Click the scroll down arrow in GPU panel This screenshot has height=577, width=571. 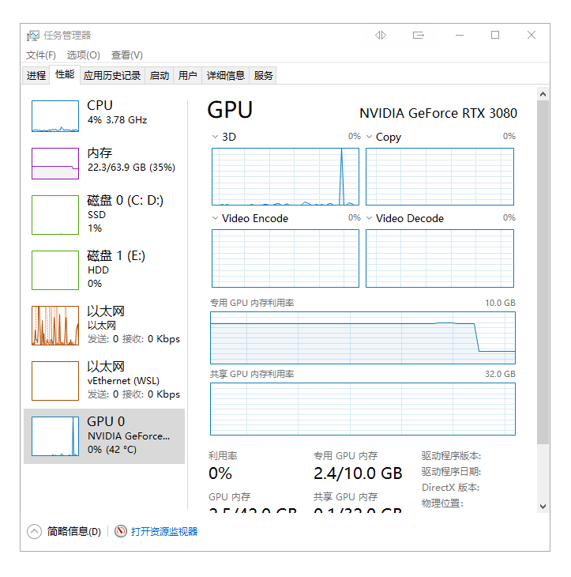(543, 506)
